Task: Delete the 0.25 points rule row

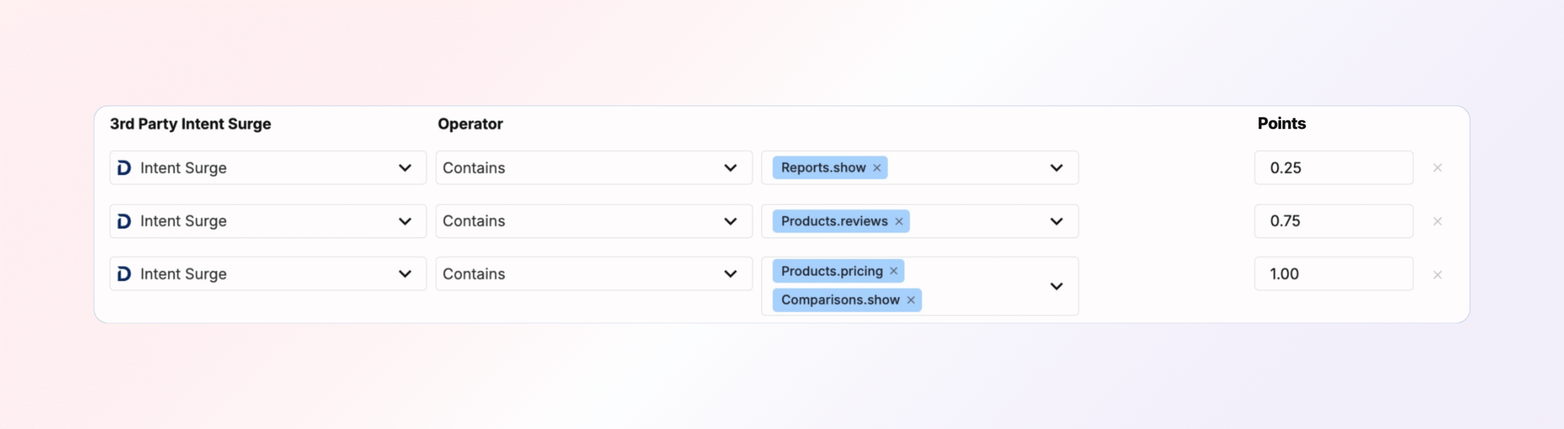Action: click(x=1437, y=168)
